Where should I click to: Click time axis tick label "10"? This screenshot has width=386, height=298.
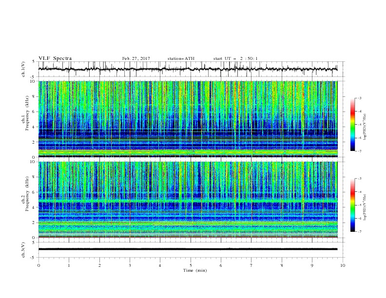tap(343, 265)
